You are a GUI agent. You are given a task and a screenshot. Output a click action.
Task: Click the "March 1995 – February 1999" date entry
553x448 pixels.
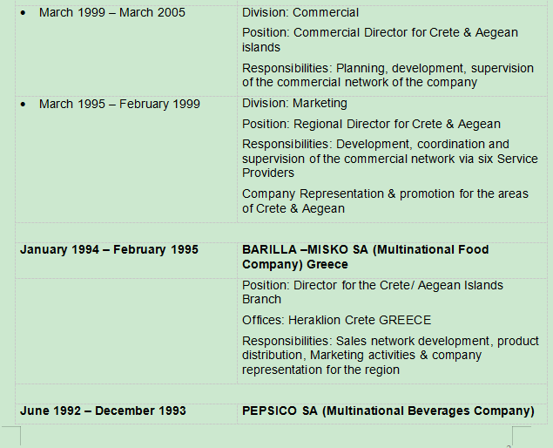(119, 104)
